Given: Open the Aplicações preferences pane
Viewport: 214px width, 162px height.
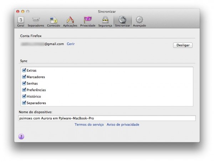Looking at the screenshot, I should point(70,21).
